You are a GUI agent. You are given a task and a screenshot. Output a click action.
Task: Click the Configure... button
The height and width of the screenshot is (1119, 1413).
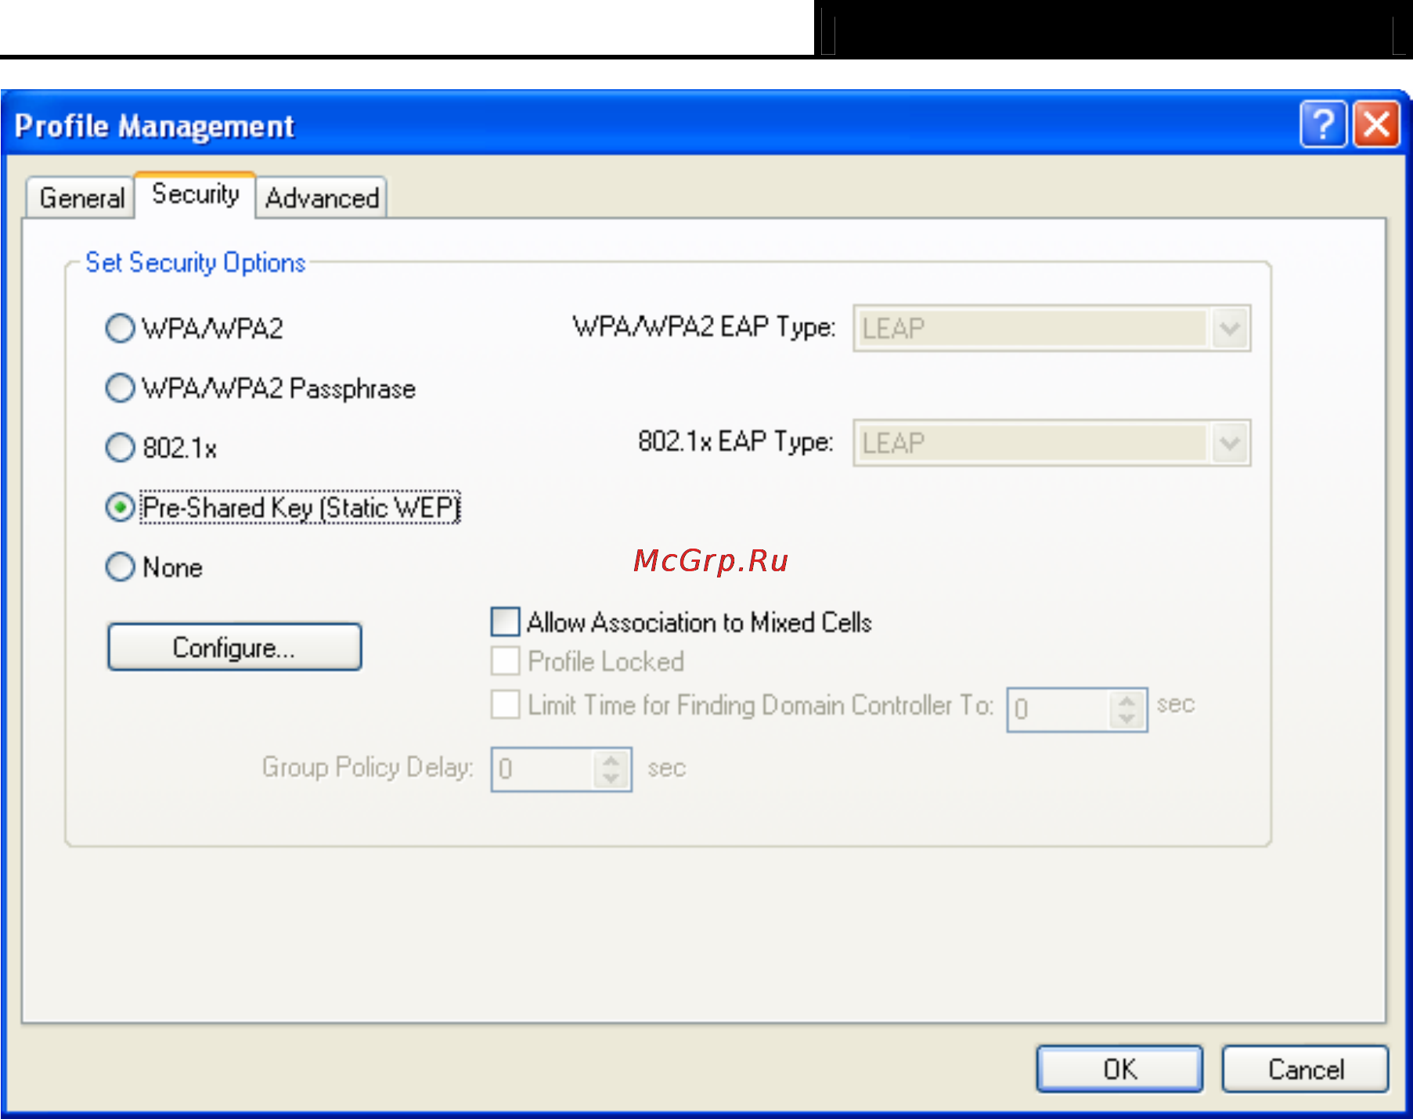tap(234, 647)
